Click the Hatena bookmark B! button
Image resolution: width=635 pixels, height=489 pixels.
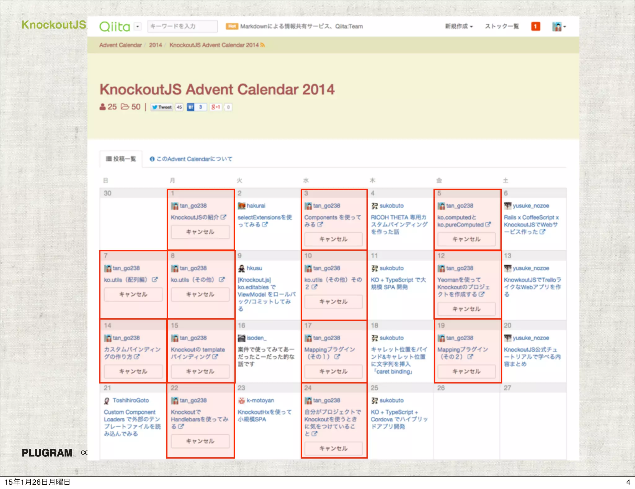coord(190,107)
